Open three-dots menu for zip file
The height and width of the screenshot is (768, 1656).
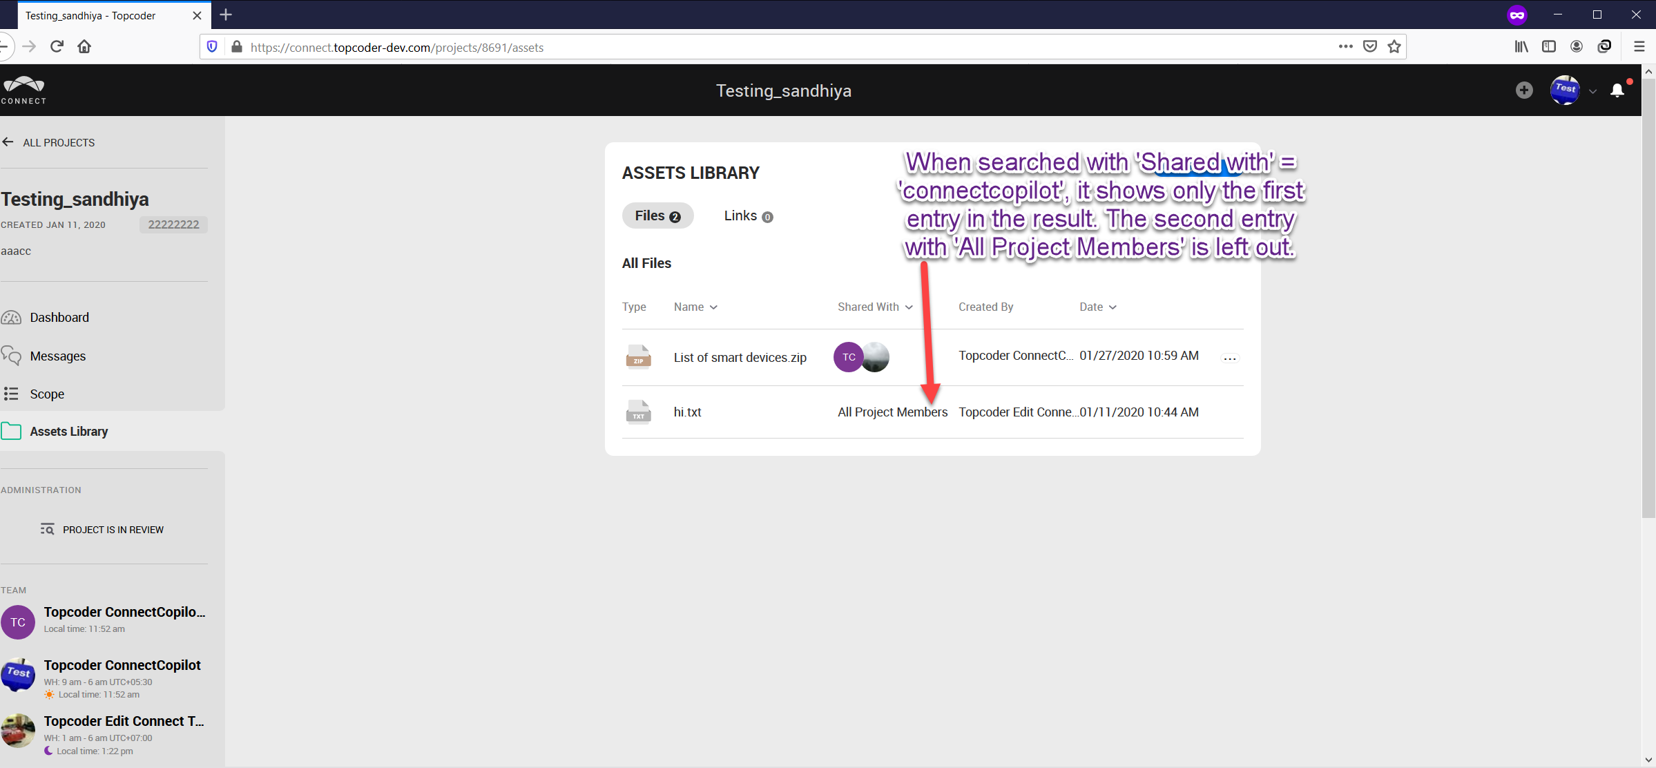point(1229,358)
